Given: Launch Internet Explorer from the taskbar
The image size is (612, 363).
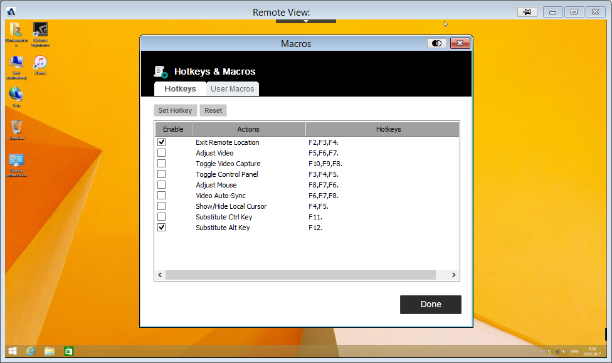Looking at the screenshot, I should [30, 351].
